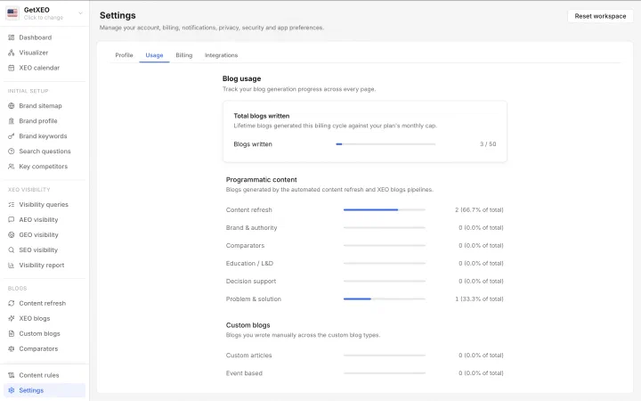Click the Search questions icon
The image size is (641, 401).
(11, 151)
